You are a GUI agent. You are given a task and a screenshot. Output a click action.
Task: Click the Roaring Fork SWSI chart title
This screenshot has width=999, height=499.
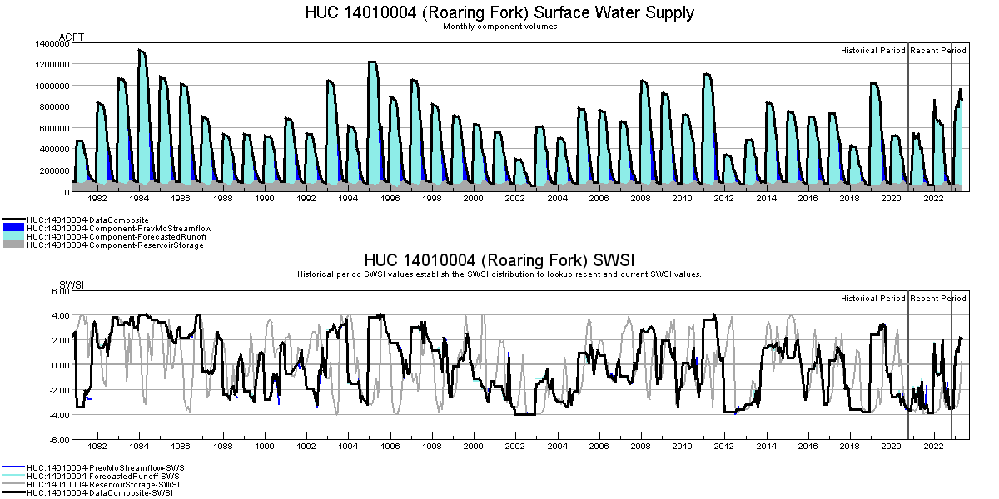499,259
